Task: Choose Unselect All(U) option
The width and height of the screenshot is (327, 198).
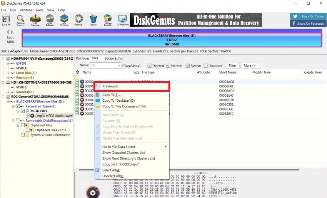Action: point(132,176)
